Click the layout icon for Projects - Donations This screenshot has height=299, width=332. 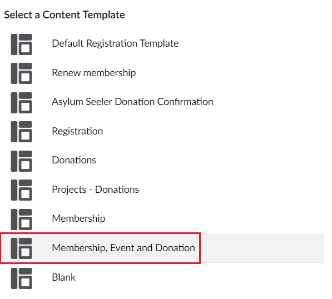point(21,190)
